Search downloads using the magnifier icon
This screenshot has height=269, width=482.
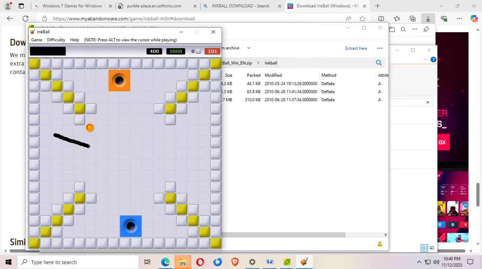(403, 29)
